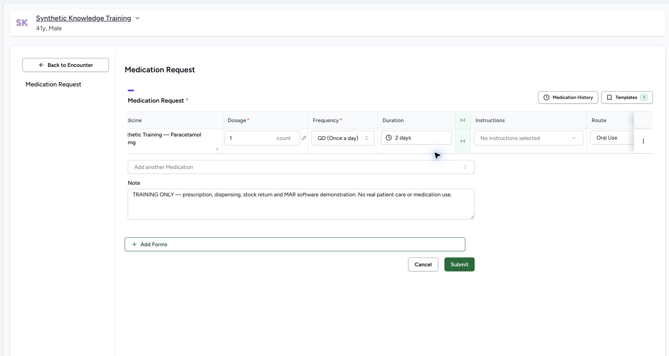Click the collapse-columns icon in the table header

pyautogui.click(x=463, y=120)
